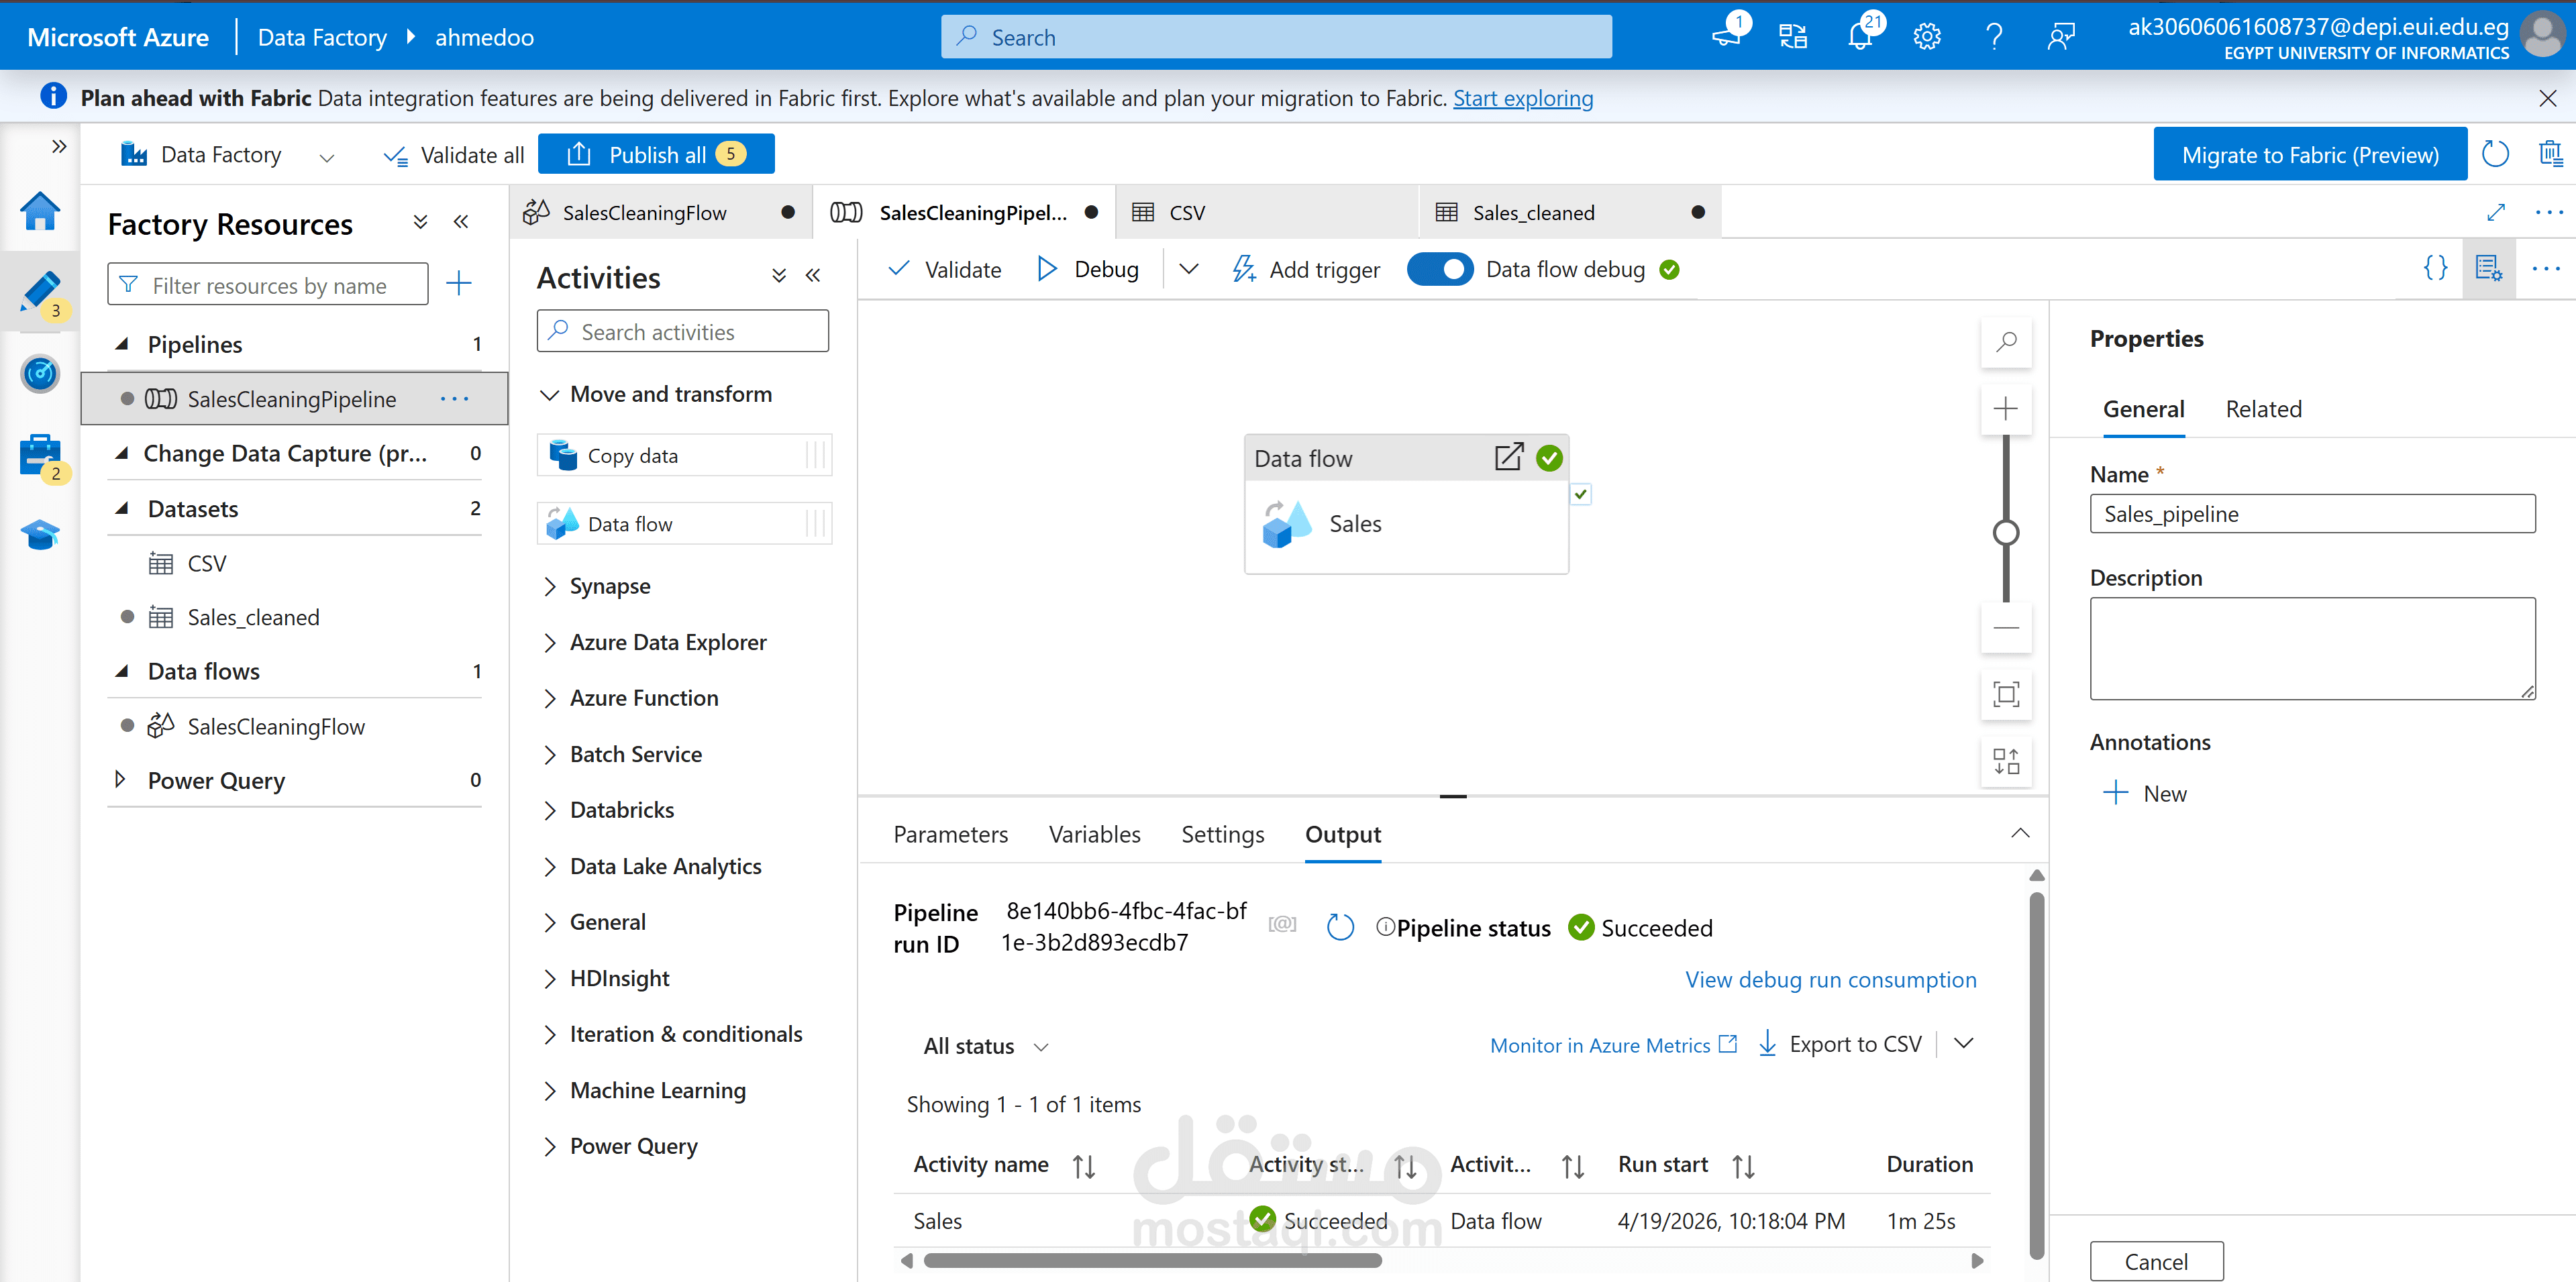Click the success checkbox beside Data flow activity
Screen dimensions: 2576x1282
pos(1580,494)
